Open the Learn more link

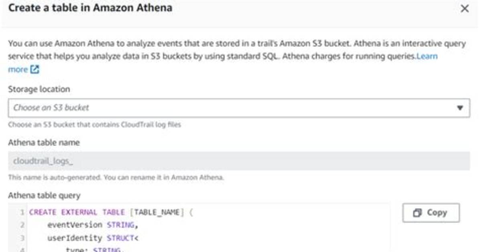[427, 56]
